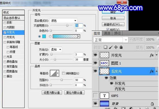Image resolution: width=159 pixels, height=109 pixels.
Task: Enable the 投影 style checkbox
Action: [5, 23]
